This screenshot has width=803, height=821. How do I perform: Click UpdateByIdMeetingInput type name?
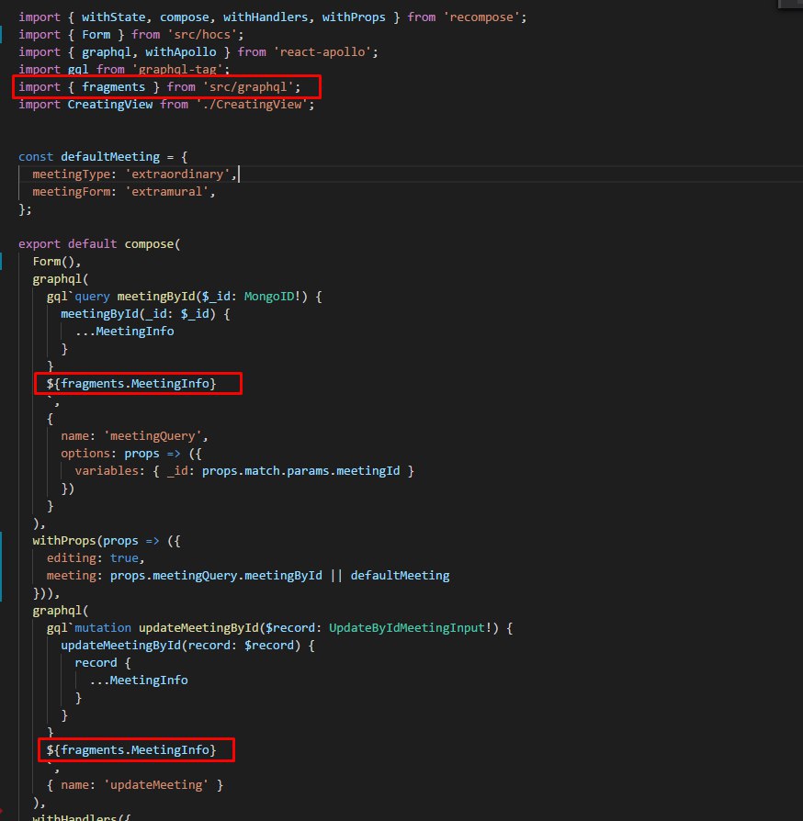pyautogui.click(x=406, y=628)
